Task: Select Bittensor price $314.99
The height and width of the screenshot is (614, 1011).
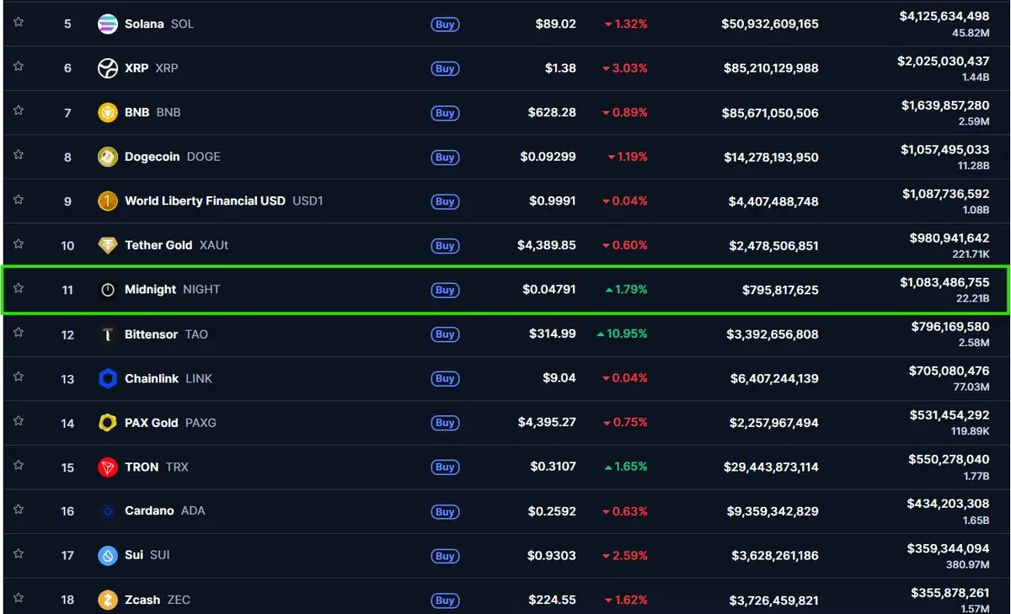Action: [x=553, y=334]
